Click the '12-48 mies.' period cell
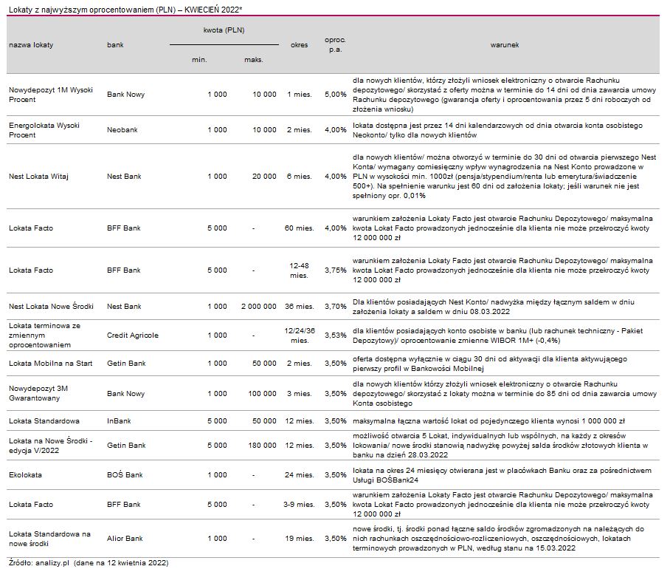Viewport: 670px width, 569px height. click(299, 270)
